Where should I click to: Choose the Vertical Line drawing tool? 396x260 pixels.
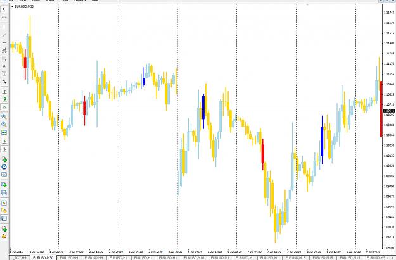coord(4,27)
